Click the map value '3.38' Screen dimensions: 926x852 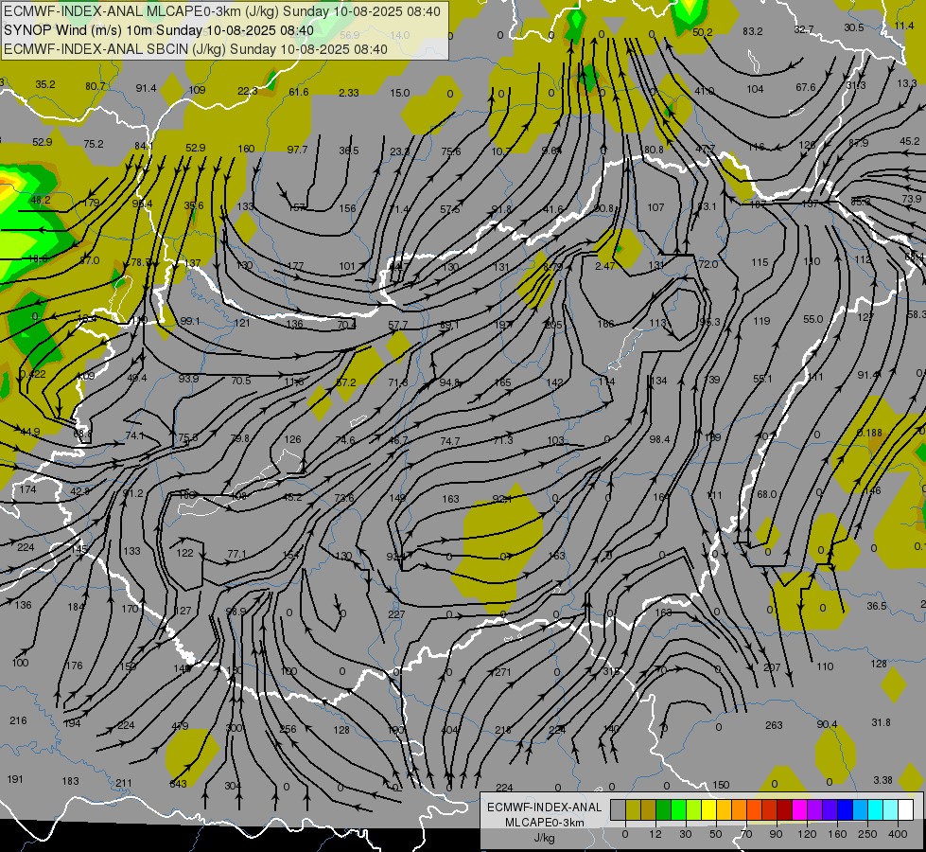(x=882, y=780)
